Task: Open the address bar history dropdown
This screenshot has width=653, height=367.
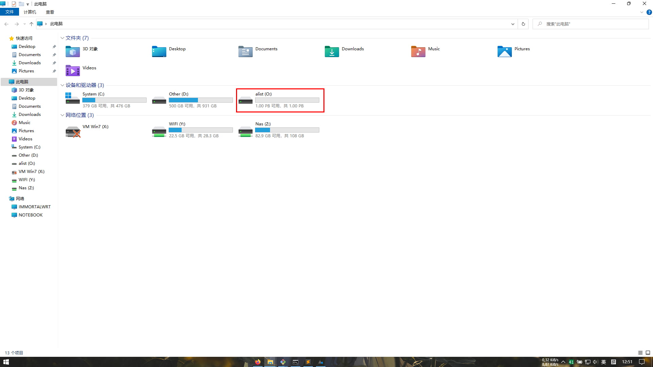Action: tap(513, 24)
